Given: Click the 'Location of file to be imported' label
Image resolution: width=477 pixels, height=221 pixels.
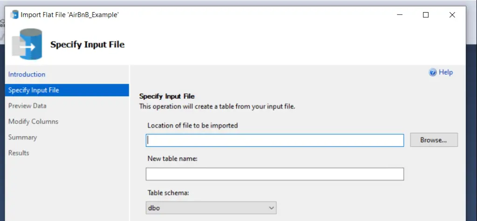Looking at the screenshot, I should (192, 125).
